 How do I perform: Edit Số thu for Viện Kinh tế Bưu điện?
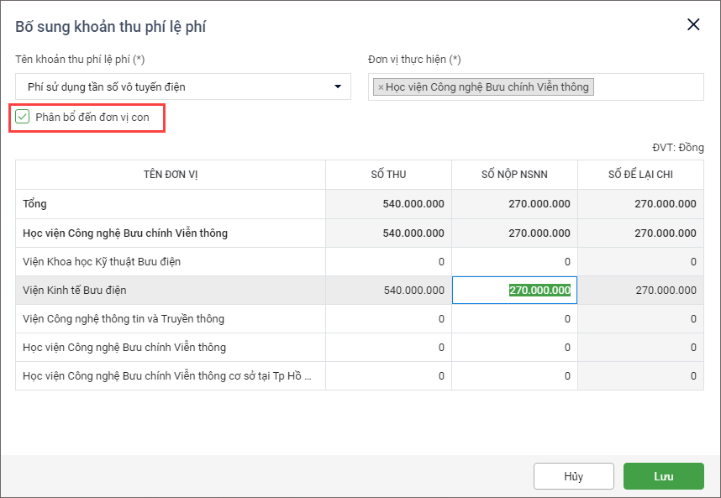(388, 291)
